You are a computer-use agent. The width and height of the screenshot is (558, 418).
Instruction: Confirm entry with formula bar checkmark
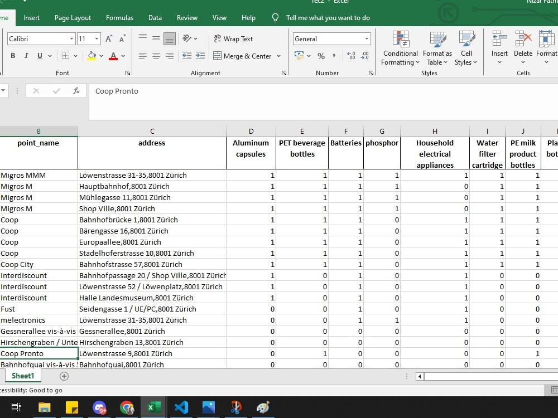[x=56, y=91]
